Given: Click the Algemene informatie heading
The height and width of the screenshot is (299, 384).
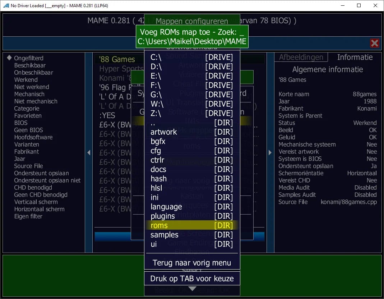Looking at the screenshot, I should click(x=328, y=69).
